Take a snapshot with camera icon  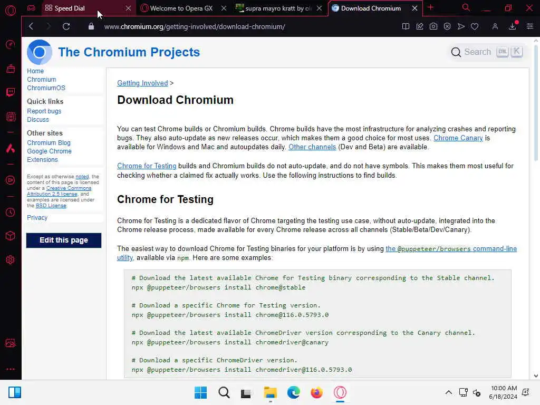point(433,26)
